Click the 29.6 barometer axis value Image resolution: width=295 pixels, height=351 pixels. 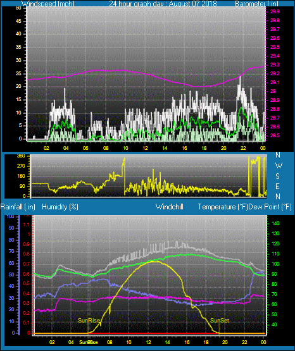point(275,38)
